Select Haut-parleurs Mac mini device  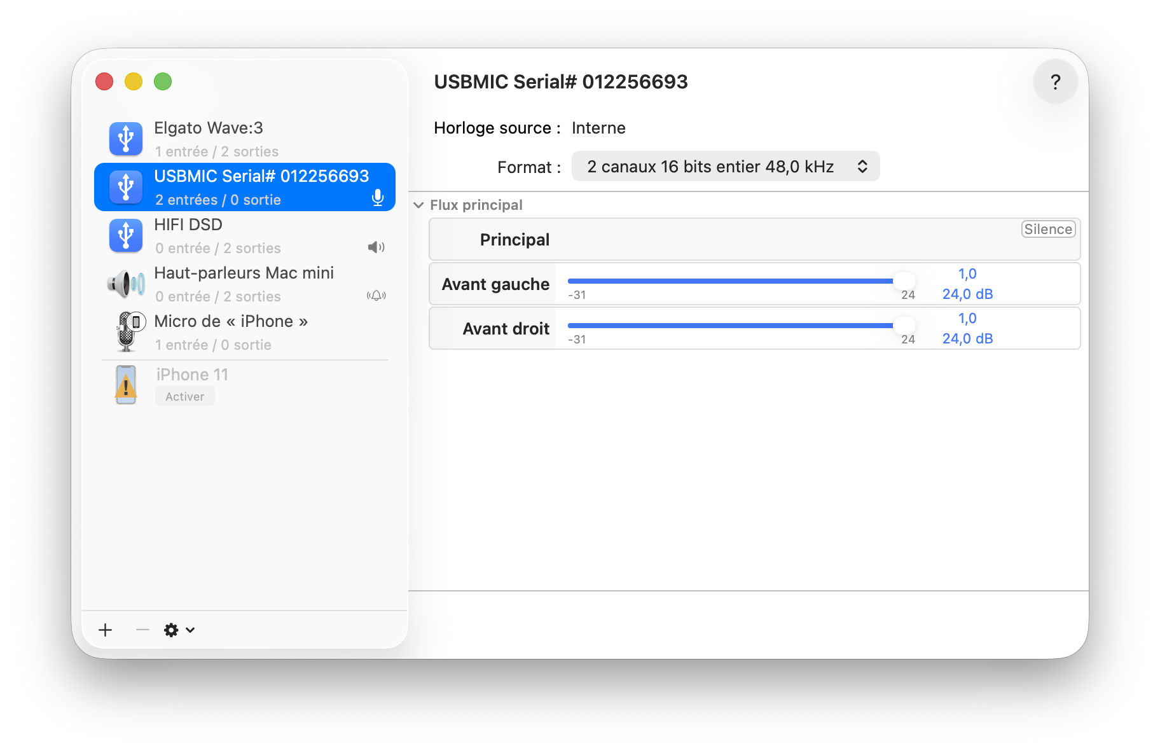tap(244, 284)
